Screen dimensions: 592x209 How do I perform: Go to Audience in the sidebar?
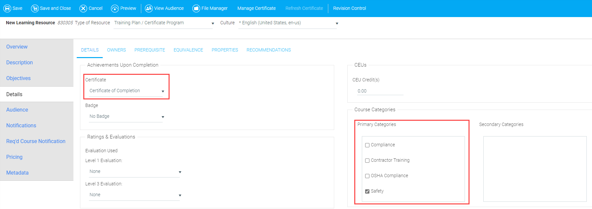coord(17,110)
